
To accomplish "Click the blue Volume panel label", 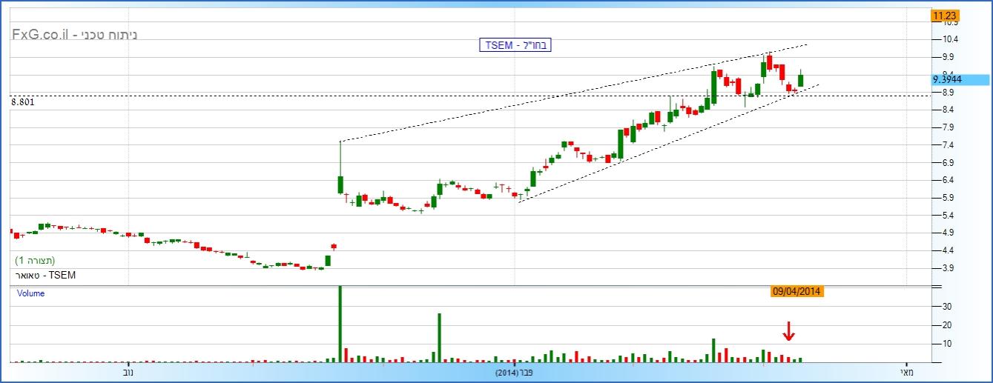I will (x=31, y=293).
